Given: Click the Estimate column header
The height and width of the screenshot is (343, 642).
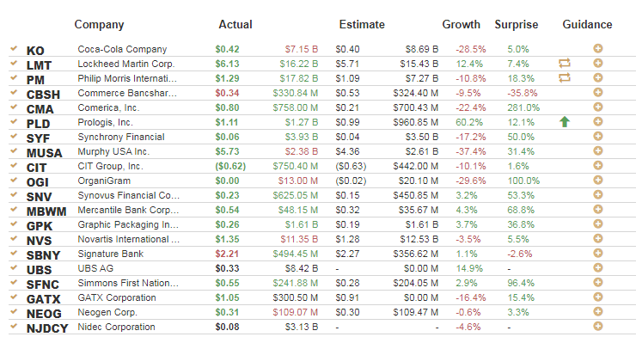Looking at the screenshot, I should [x=362, y=25].
